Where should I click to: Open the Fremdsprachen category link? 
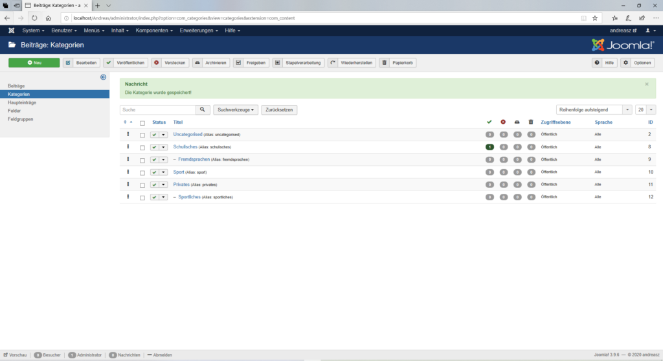[194, 159]
